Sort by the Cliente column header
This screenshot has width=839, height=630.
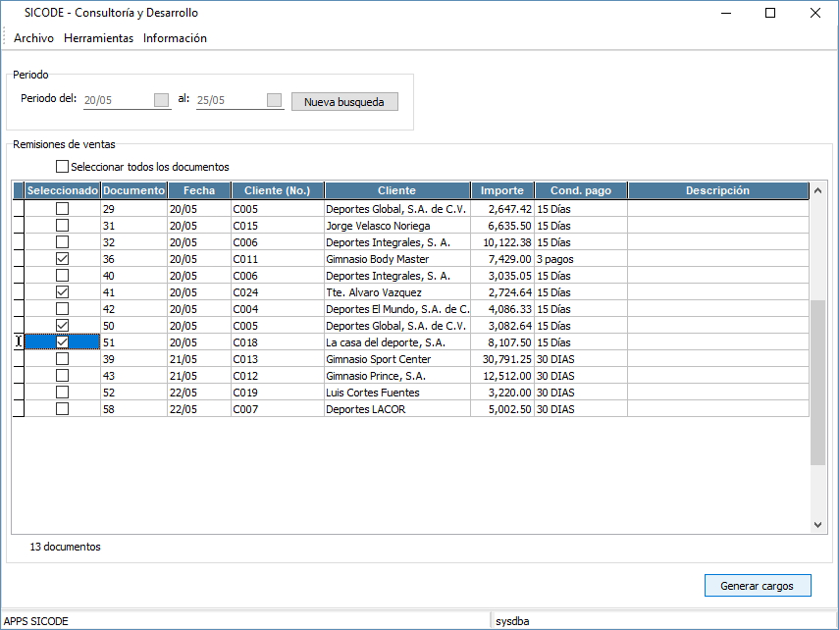click(396, 190)
